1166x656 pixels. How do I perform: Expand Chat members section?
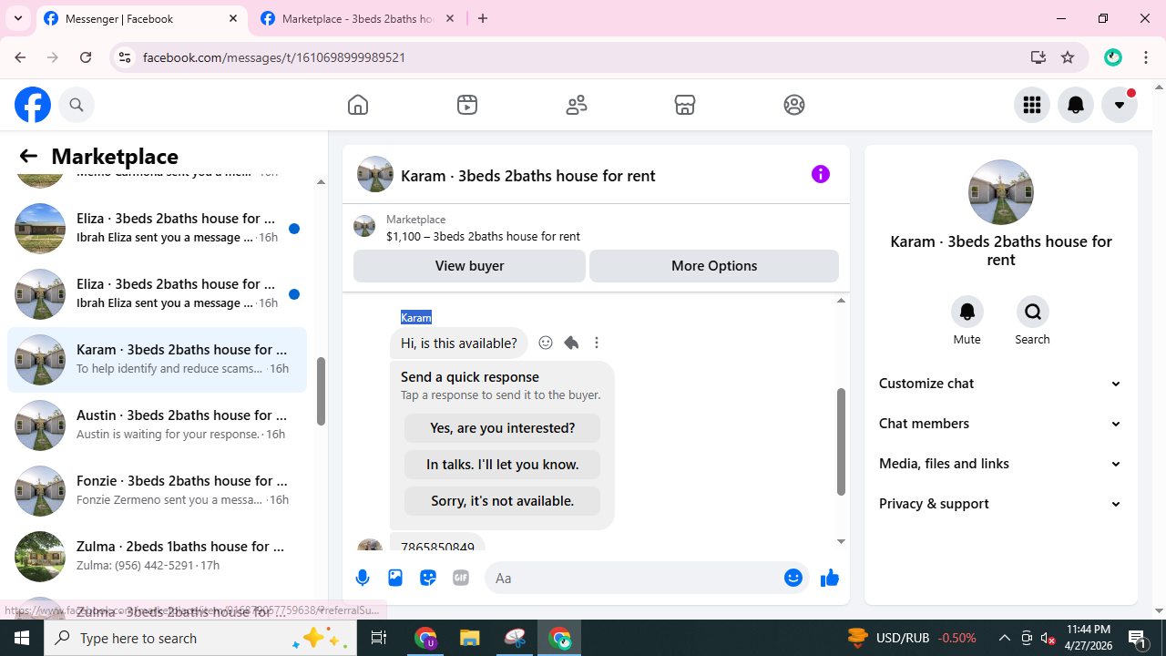pos(1000,424)
